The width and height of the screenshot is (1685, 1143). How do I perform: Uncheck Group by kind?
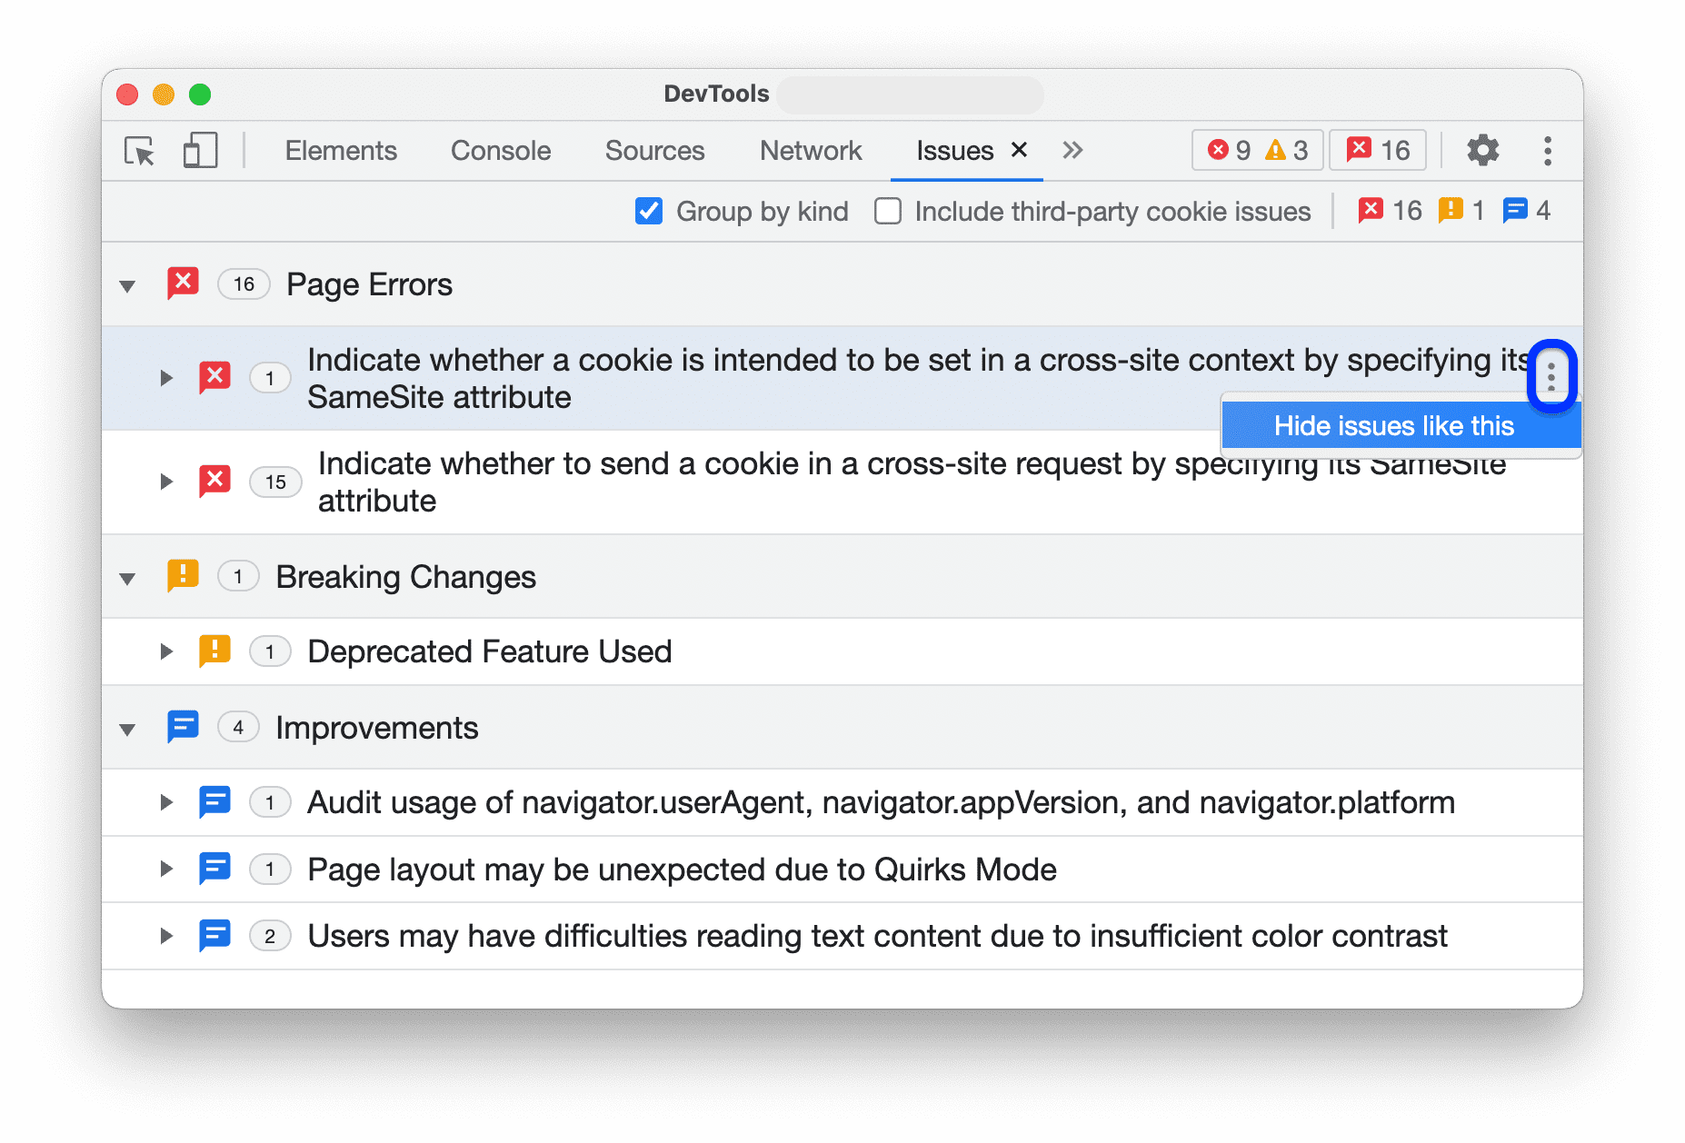click(648, 211)
